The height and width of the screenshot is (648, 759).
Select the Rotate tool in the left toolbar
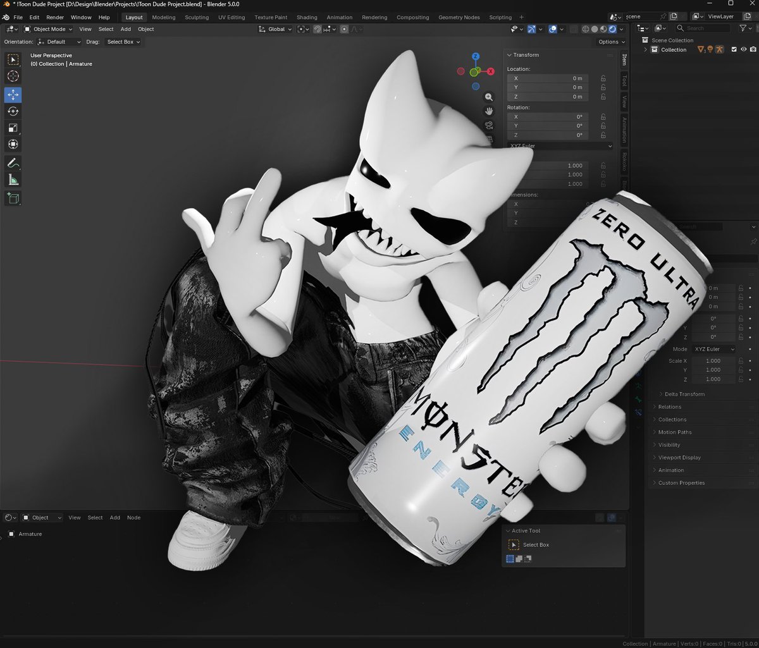(x=13, y=111)
